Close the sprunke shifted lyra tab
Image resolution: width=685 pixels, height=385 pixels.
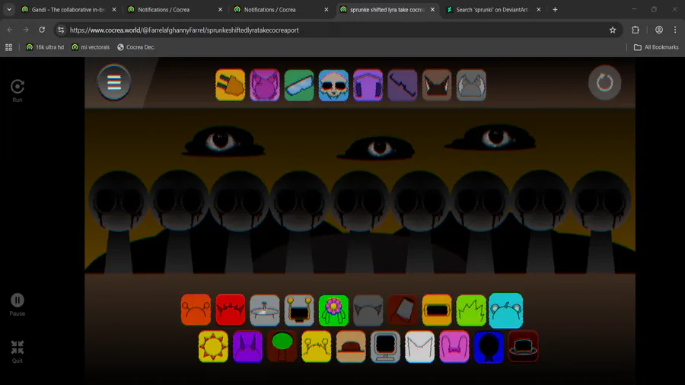coord(432,10)
